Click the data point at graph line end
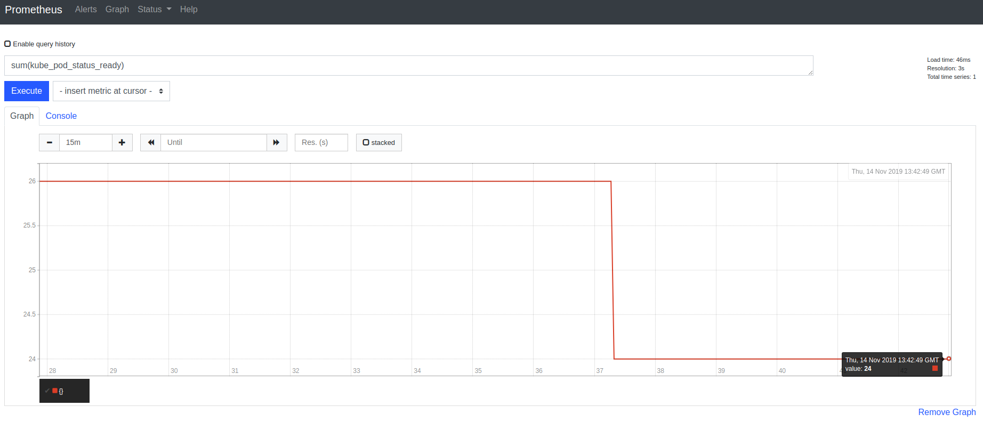Viewport: 983px width, 422px height. (x=948, y=359)
